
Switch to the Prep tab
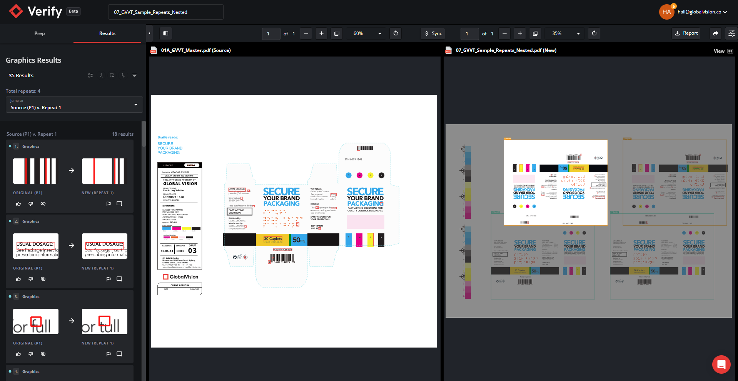39,33
